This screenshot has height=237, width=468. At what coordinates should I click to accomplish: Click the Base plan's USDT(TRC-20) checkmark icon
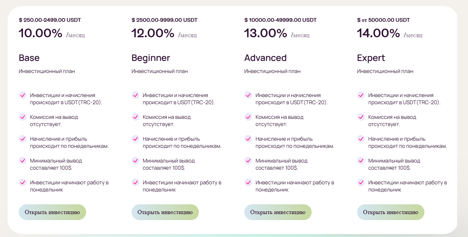[x=23, y=95]
